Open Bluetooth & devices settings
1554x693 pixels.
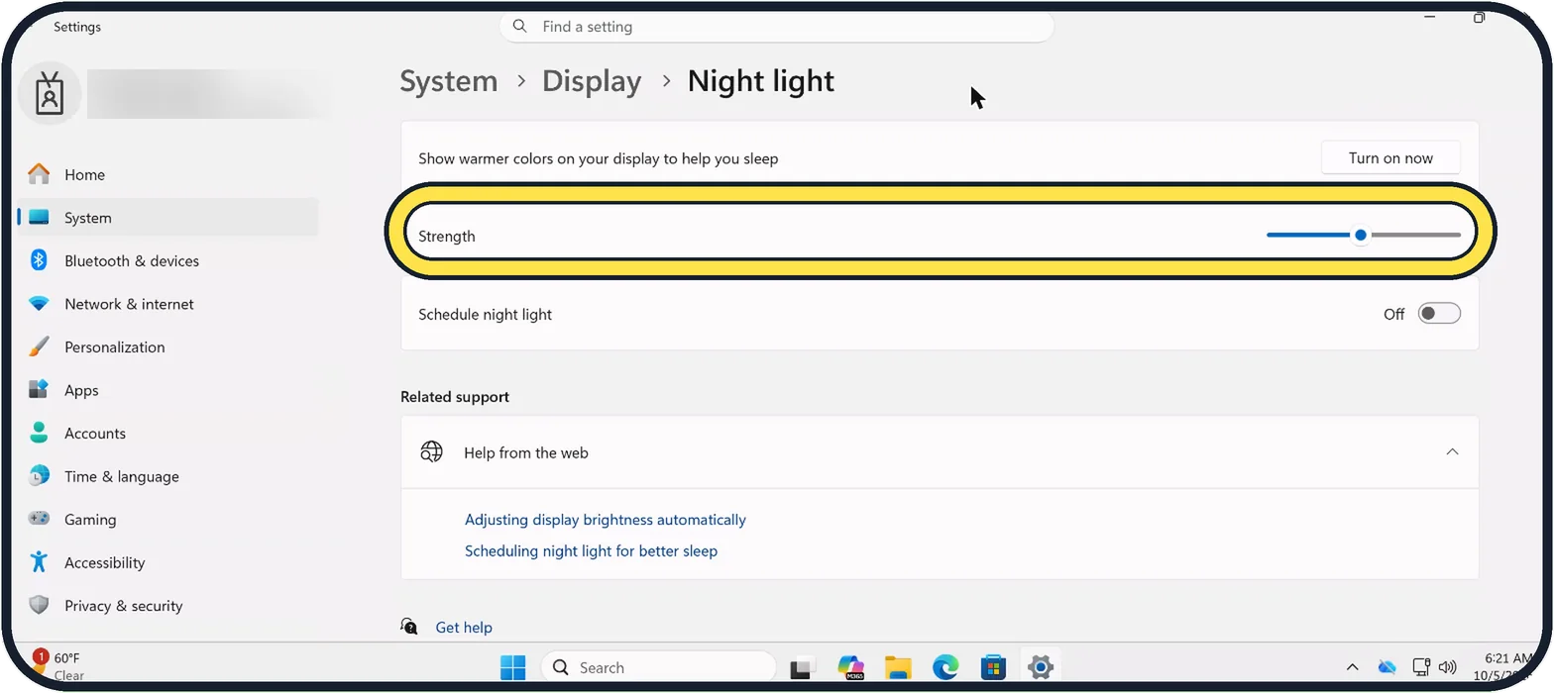(x=168, y=260)
